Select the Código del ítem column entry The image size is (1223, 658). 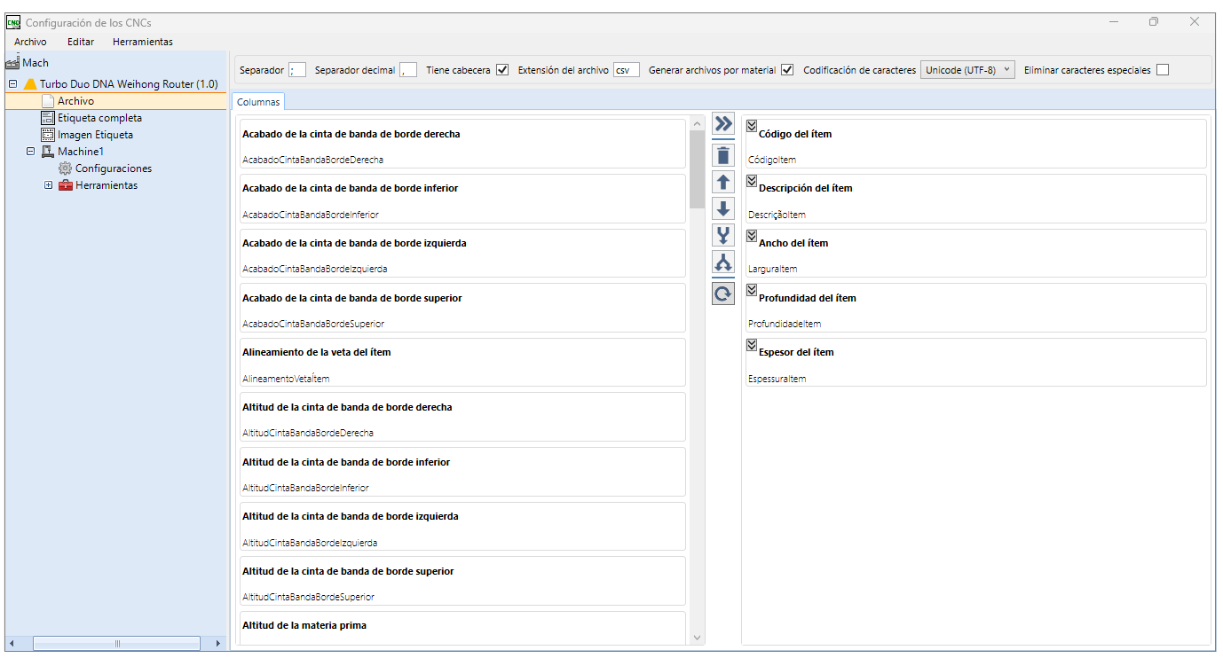[976, 144]
